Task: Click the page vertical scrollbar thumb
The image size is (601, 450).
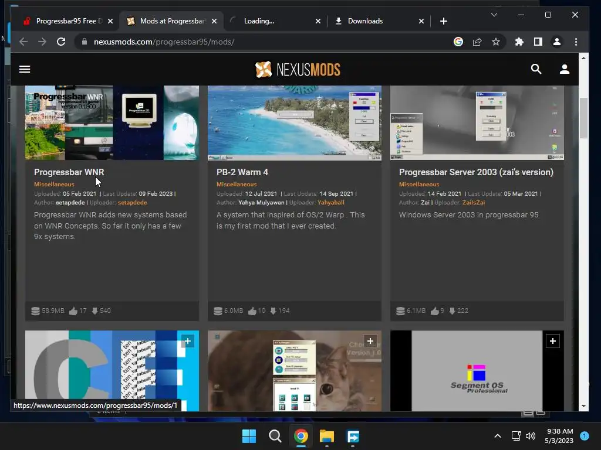Action: click(x=583, y=118)
